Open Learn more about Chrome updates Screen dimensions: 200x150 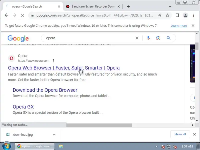(x=179, y=26)
